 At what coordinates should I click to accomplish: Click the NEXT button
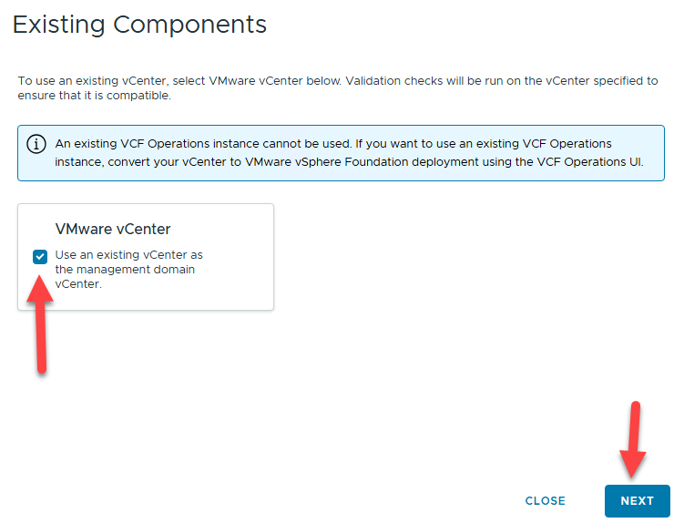[637, 501]
